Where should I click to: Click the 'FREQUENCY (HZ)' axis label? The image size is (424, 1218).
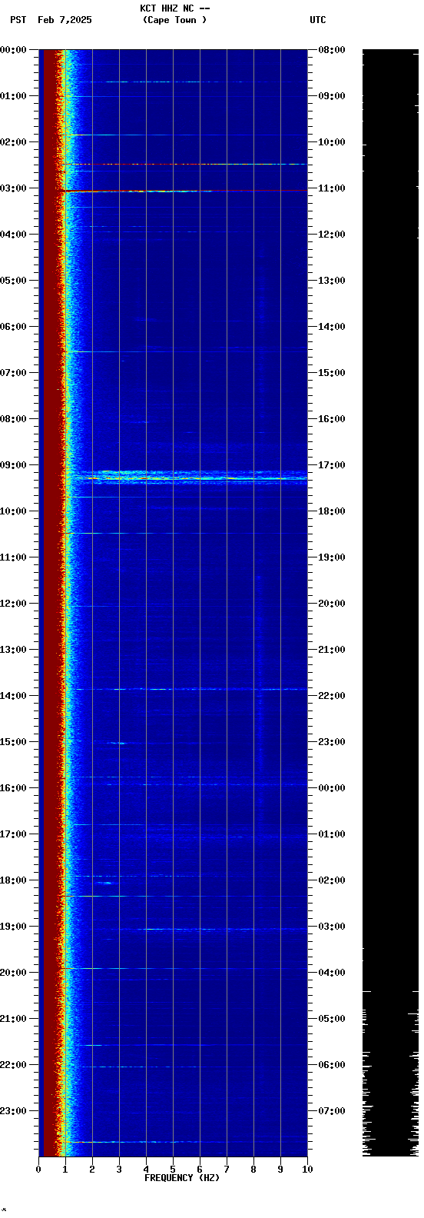click(x=182, y=1178)
